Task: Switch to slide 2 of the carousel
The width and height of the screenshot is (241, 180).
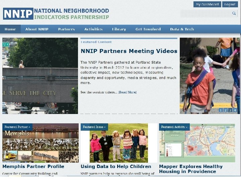Action: coord(225,110)
